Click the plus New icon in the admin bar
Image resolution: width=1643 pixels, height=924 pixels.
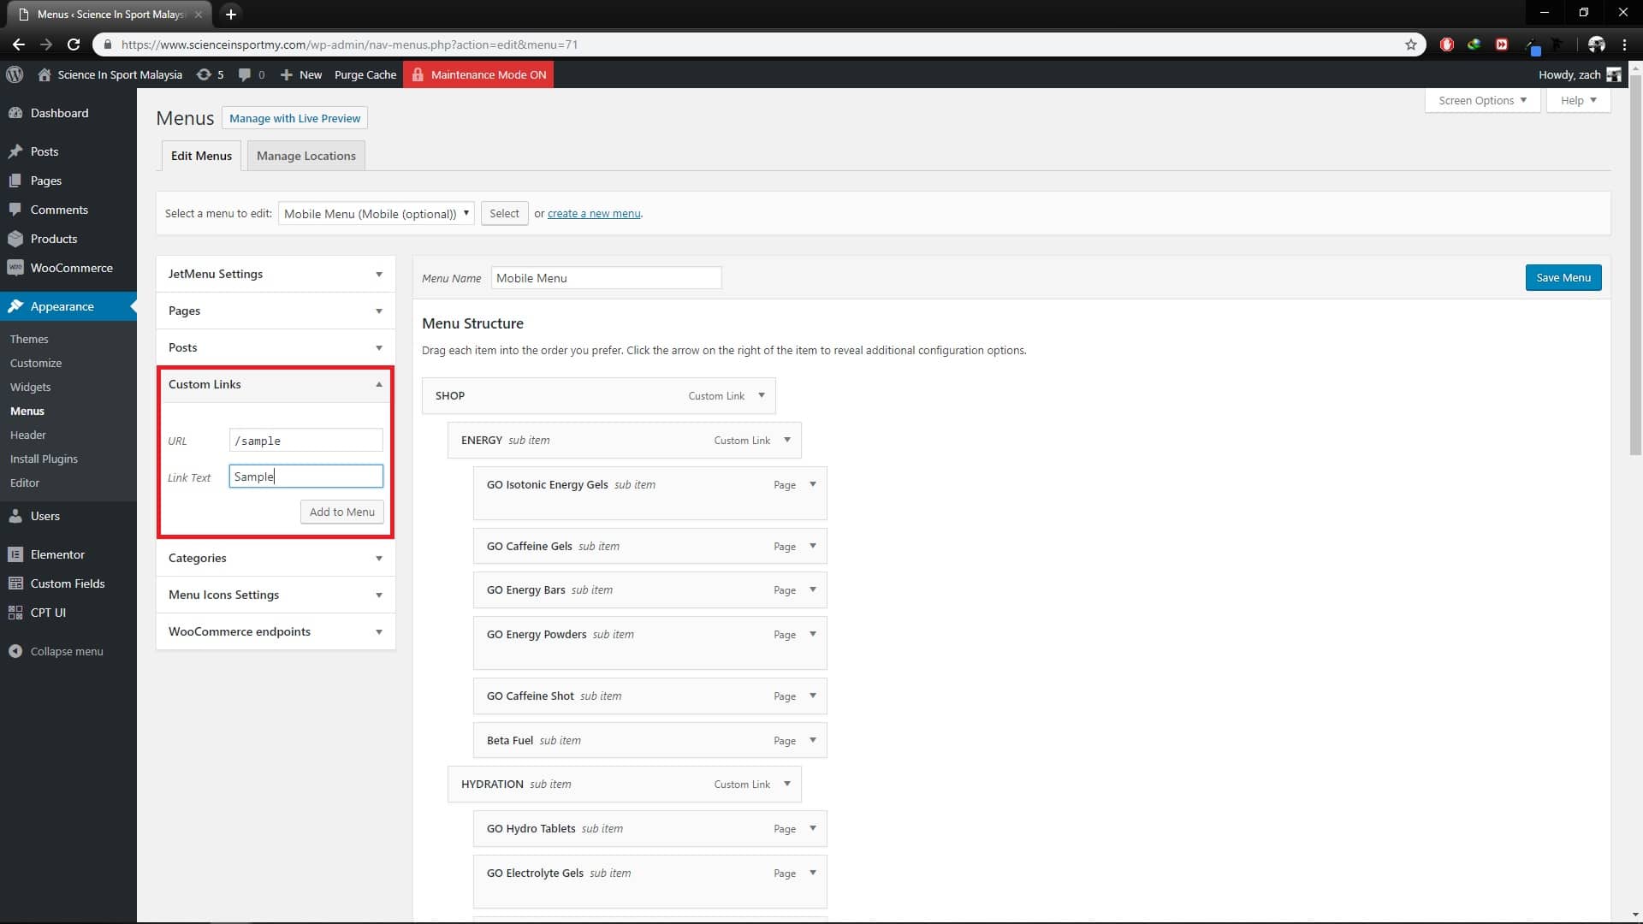[287, 74]
